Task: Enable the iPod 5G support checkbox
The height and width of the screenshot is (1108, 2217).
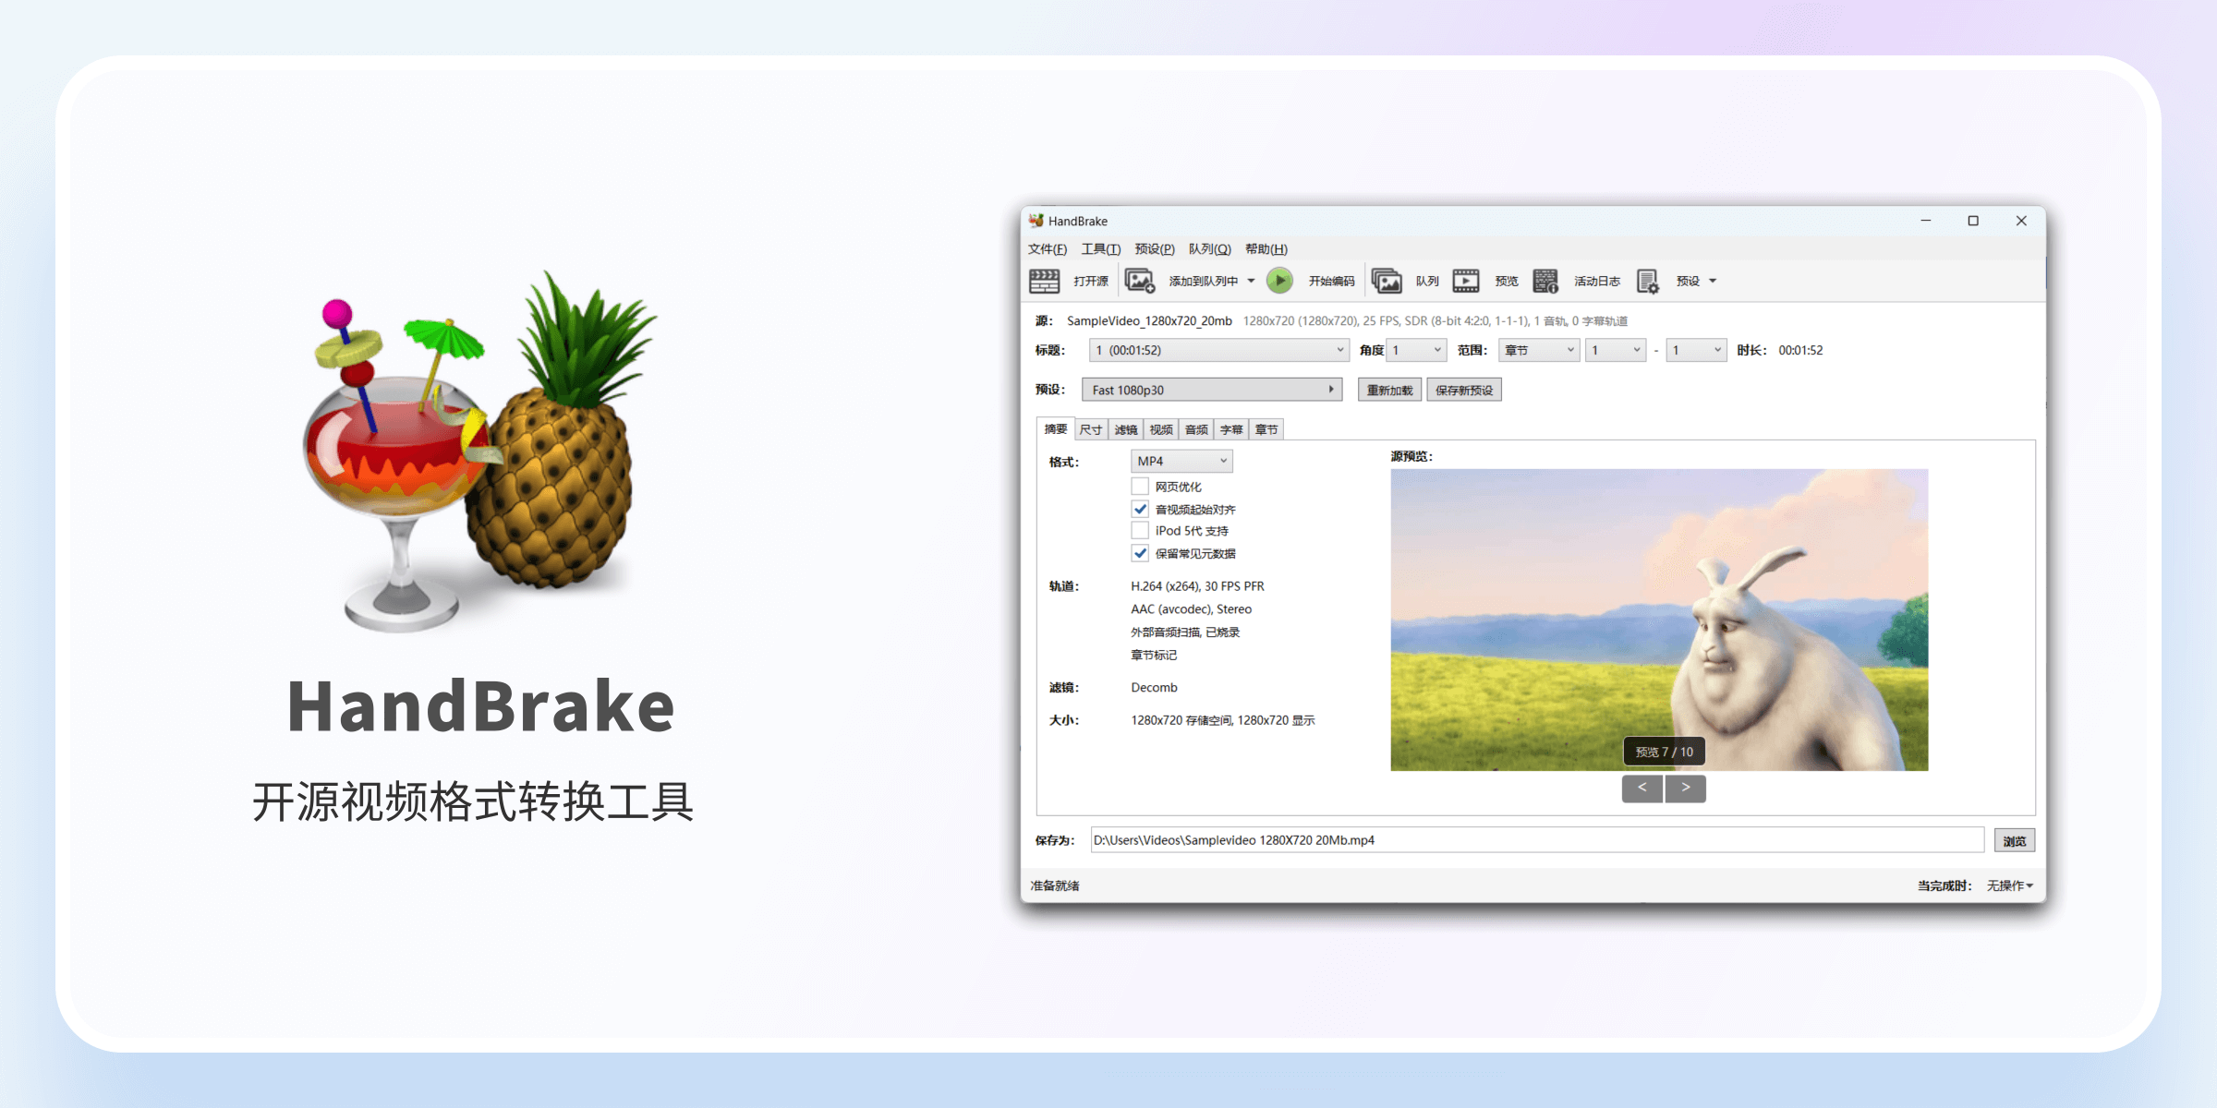Action: pyautogui.click(x=1140, y=531)
